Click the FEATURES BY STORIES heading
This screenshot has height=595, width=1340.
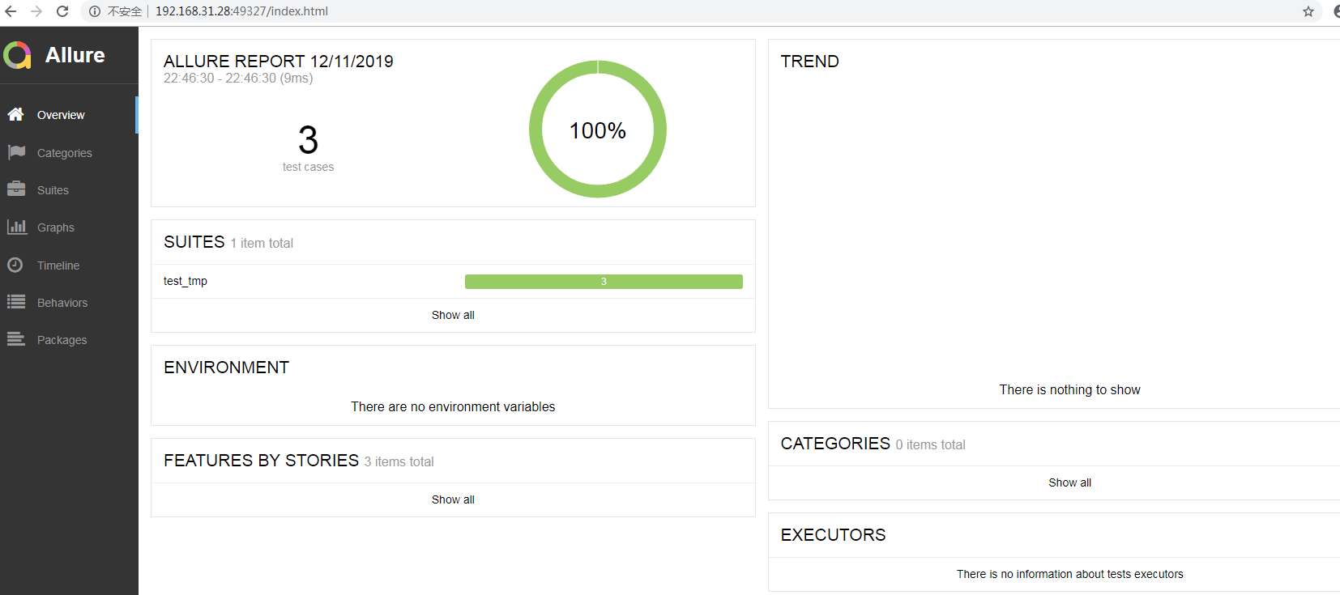(261, 461)
